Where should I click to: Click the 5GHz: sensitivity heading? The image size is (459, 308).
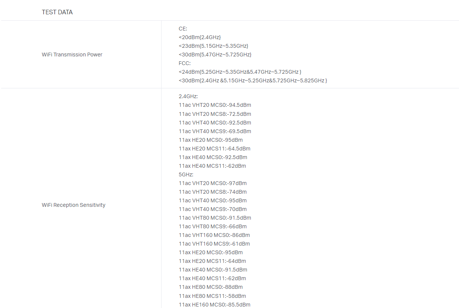click(186, 174)
